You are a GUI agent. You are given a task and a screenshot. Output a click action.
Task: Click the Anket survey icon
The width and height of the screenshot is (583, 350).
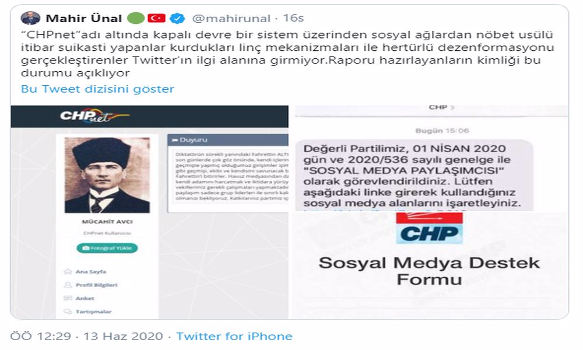click(x=68, y=298)
